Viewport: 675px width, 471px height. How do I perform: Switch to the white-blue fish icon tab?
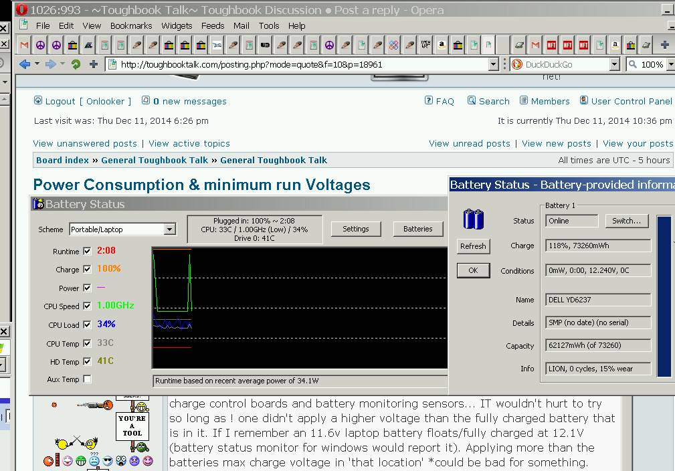(217, 45)
